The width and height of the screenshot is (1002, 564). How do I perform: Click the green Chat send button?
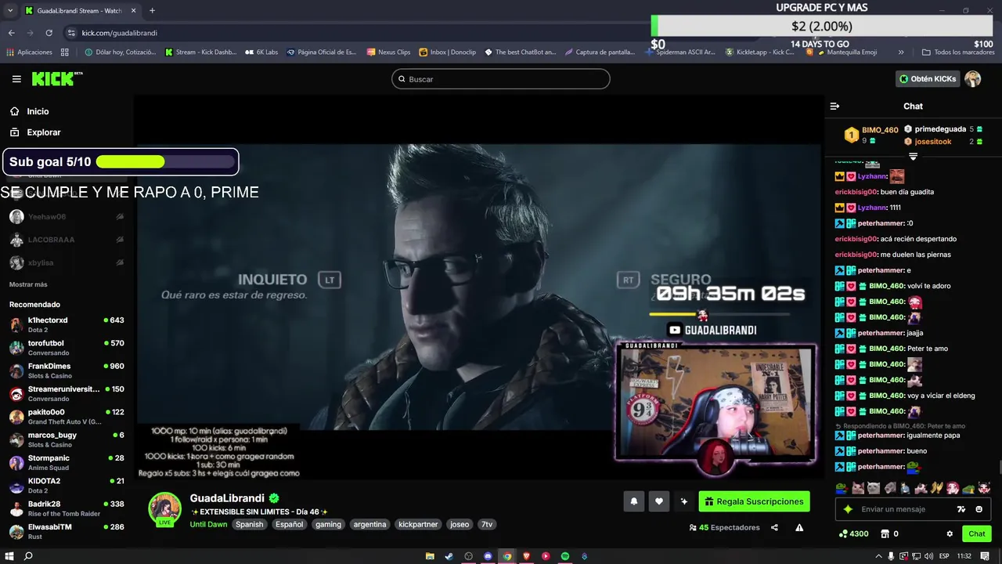click(977, 533)
